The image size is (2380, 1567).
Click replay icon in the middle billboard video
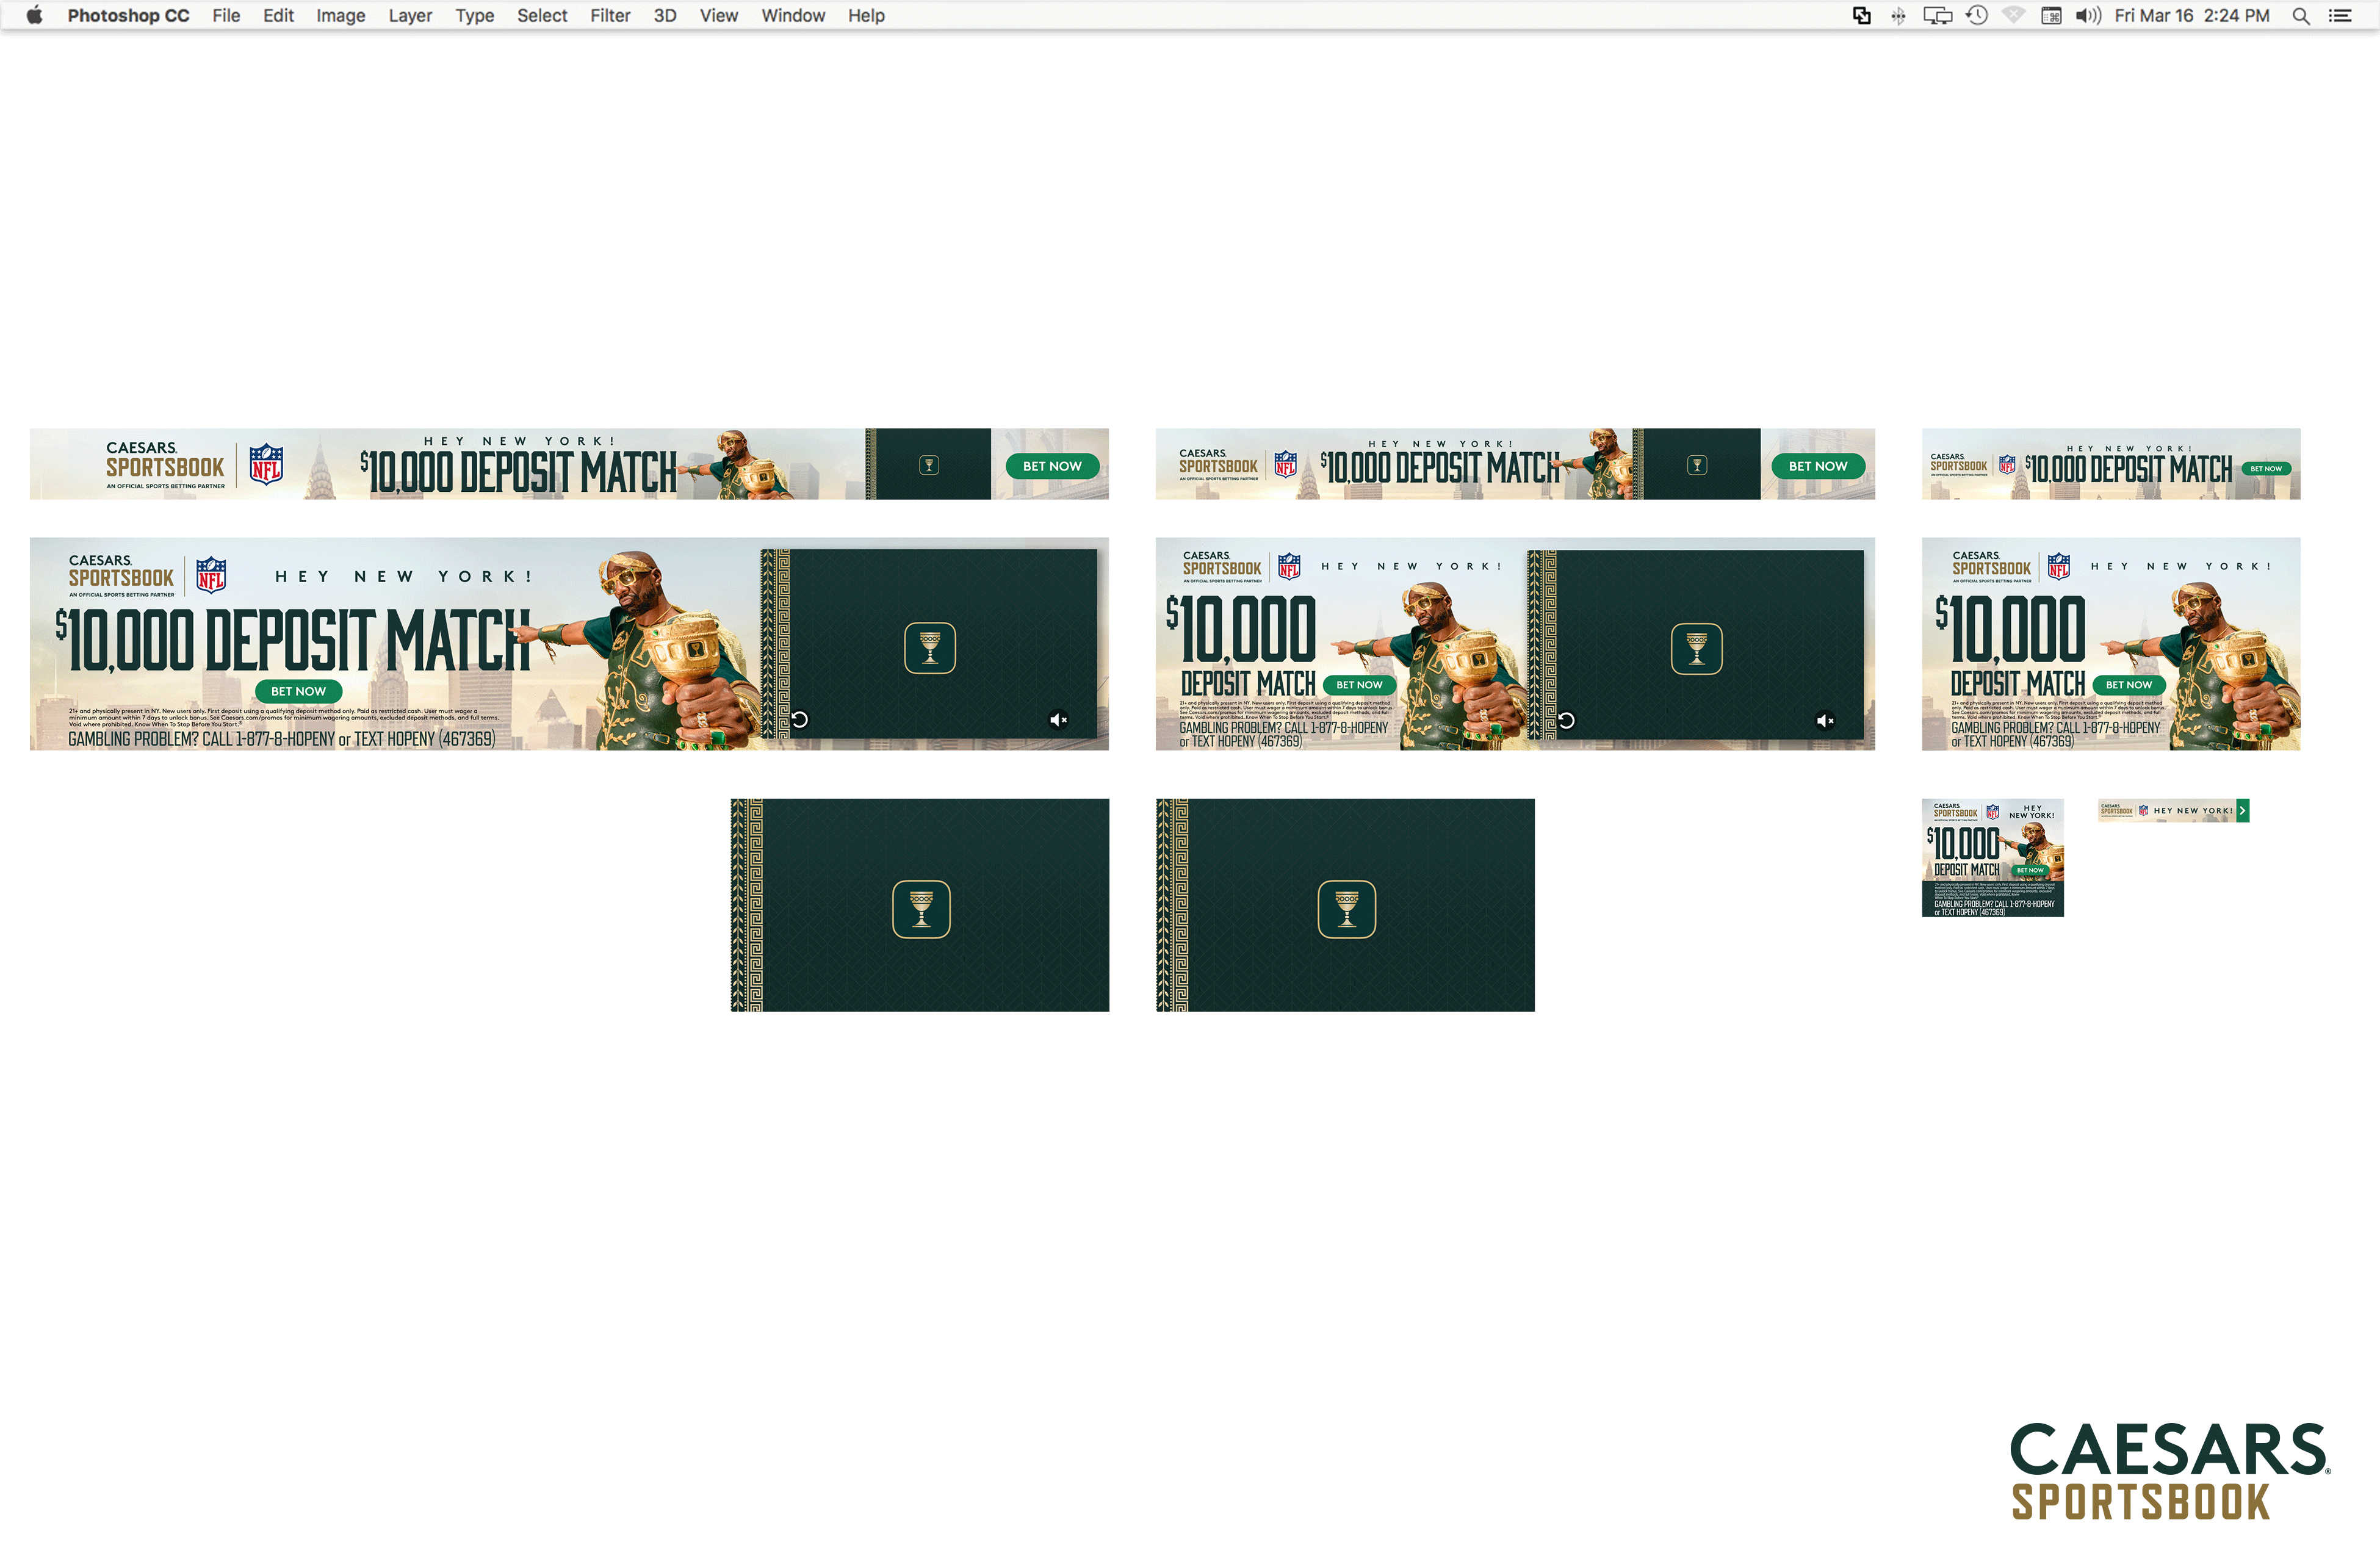1567,720
